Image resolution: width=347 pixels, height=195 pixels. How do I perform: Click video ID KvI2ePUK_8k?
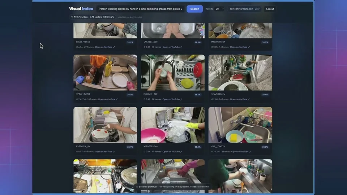coord(83,146)
